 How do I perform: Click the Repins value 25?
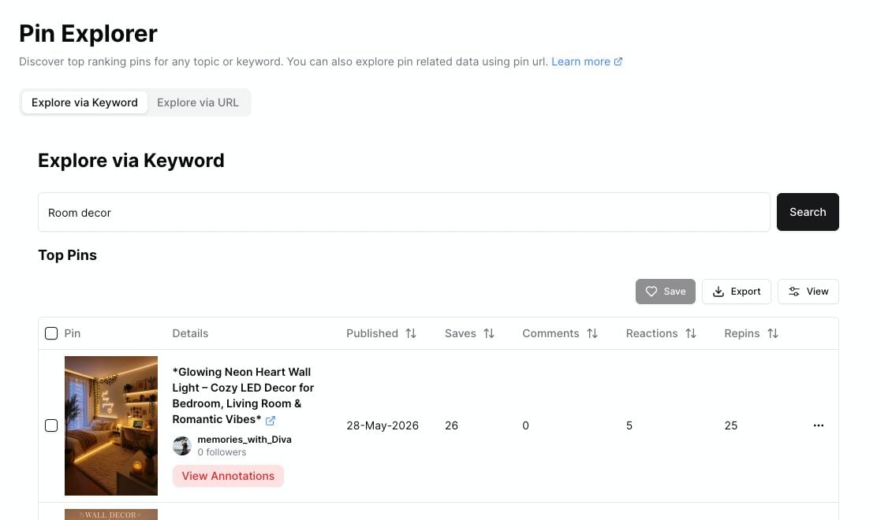[730, 425]
